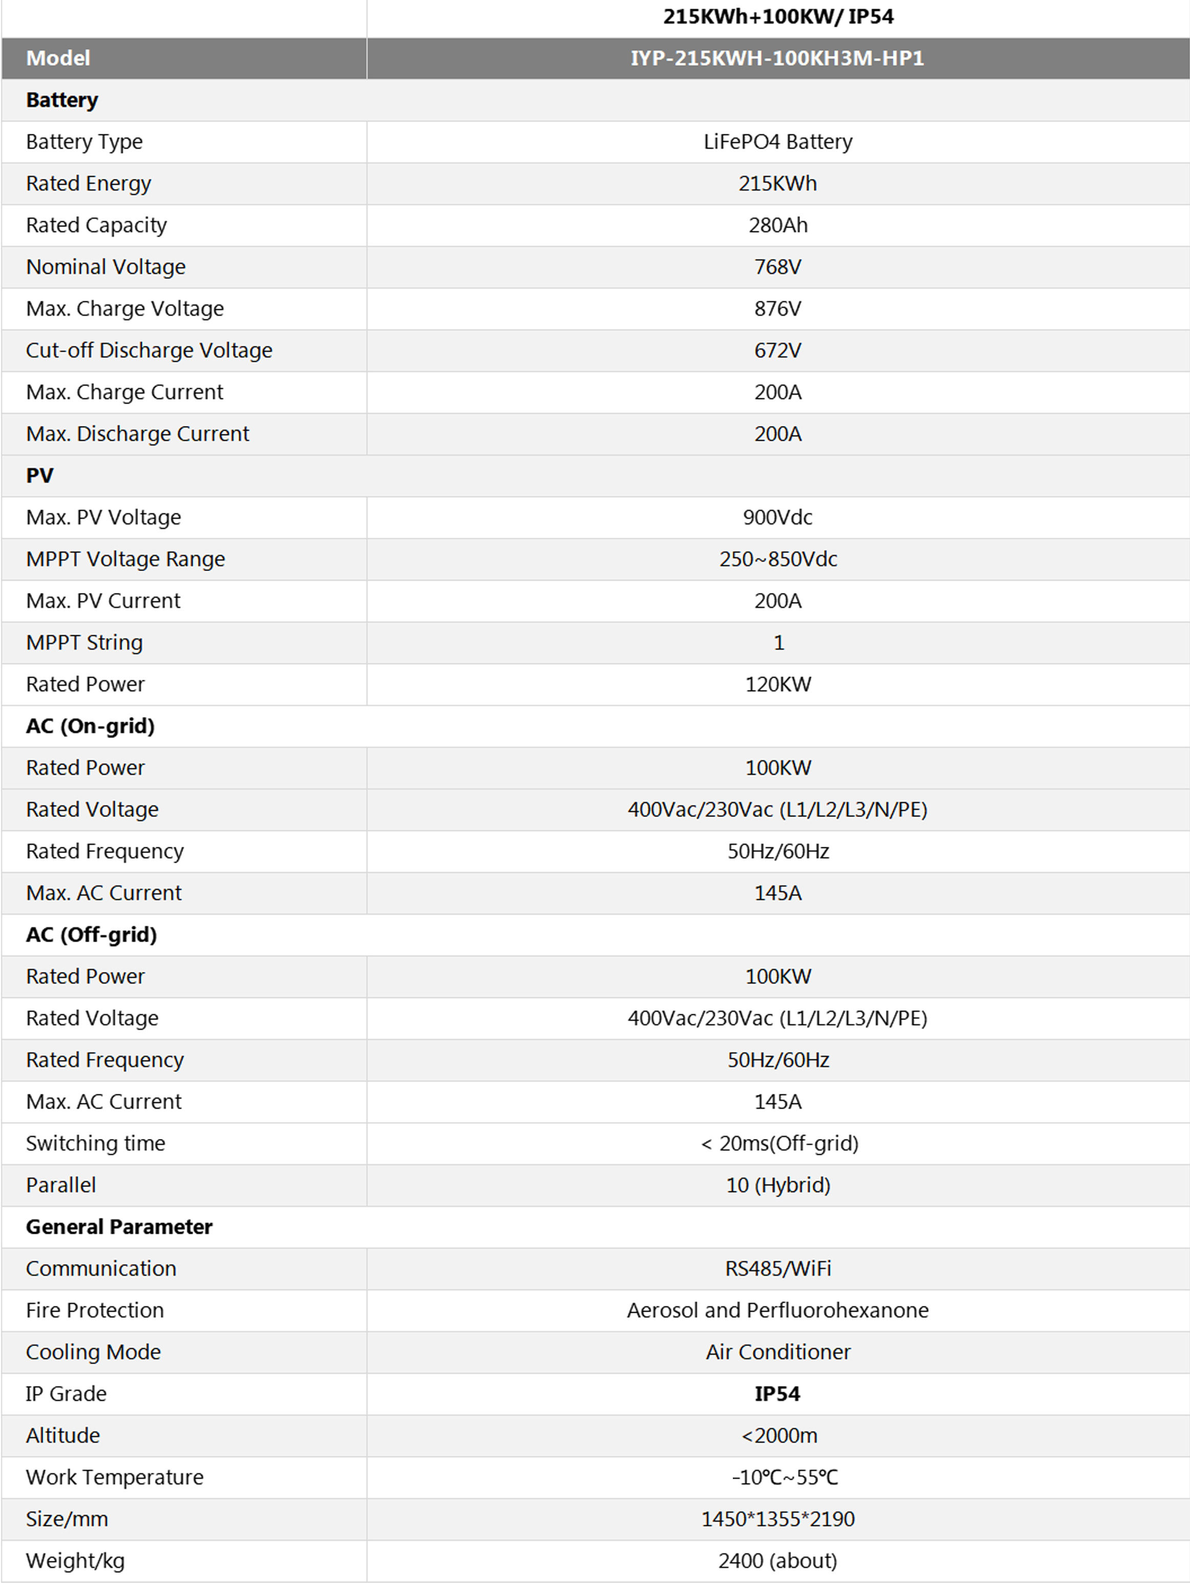Select the Switching time label
The image size is (1190, 1589).
click(x=95, y=1143)
